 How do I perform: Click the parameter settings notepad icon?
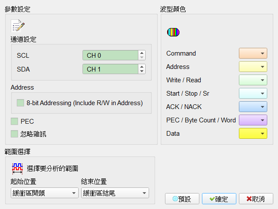(x=18, y=26)
